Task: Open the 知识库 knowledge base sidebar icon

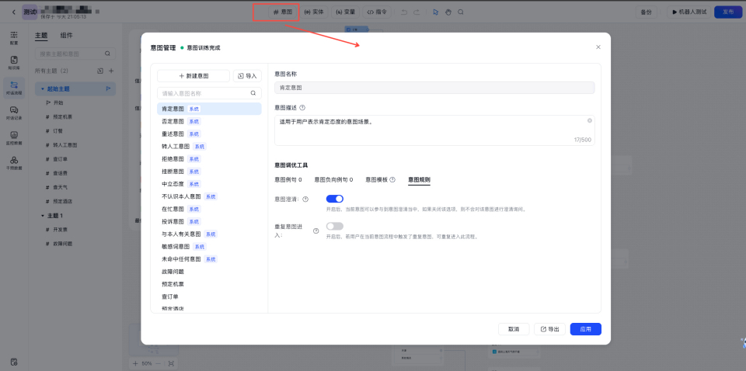Action: 14,62
